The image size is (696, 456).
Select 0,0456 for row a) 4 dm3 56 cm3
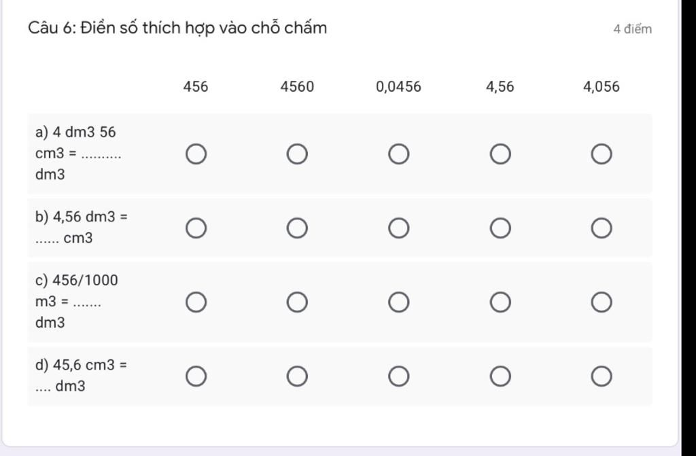[x=398, y=154]
